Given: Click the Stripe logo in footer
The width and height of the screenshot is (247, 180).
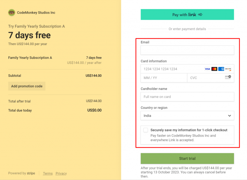Looking at the screenshot, I should click(x=31, y=173).
